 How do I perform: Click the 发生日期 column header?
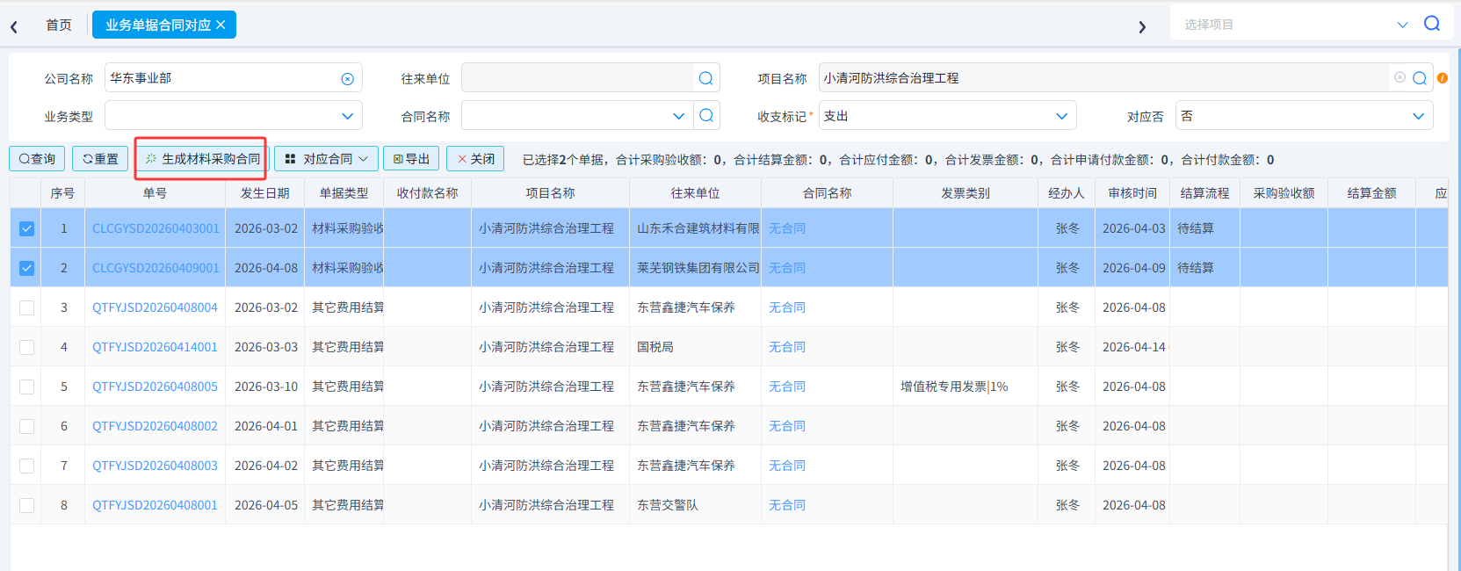coord(265,193)
